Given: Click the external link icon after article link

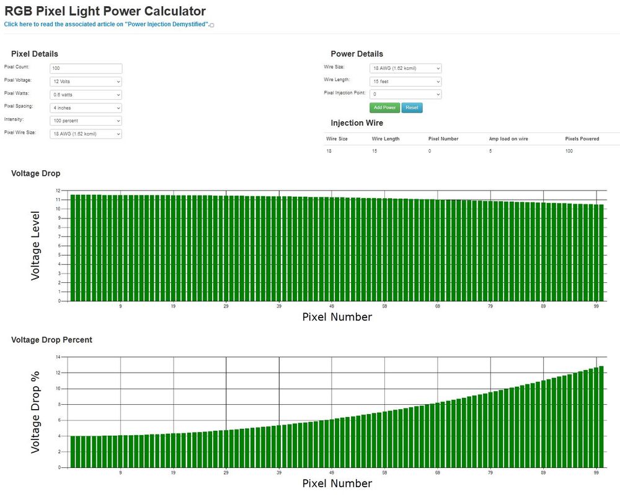Looking at the screenshot, I should [212, 25].
